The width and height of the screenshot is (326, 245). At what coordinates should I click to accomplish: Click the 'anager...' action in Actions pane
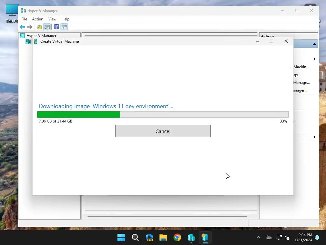tap(301, 90)
